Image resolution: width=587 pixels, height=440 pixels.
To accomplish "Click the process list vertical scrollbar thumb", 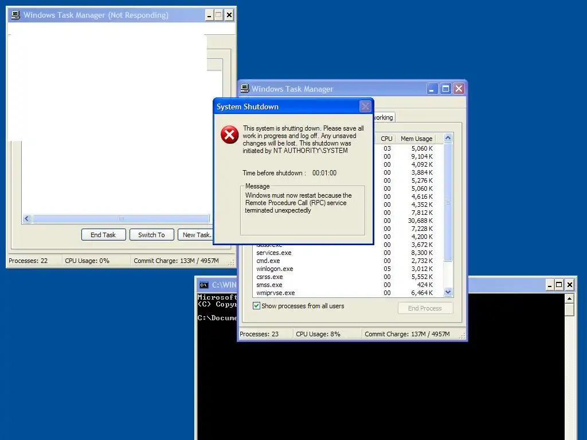I will tap(448, 202).
